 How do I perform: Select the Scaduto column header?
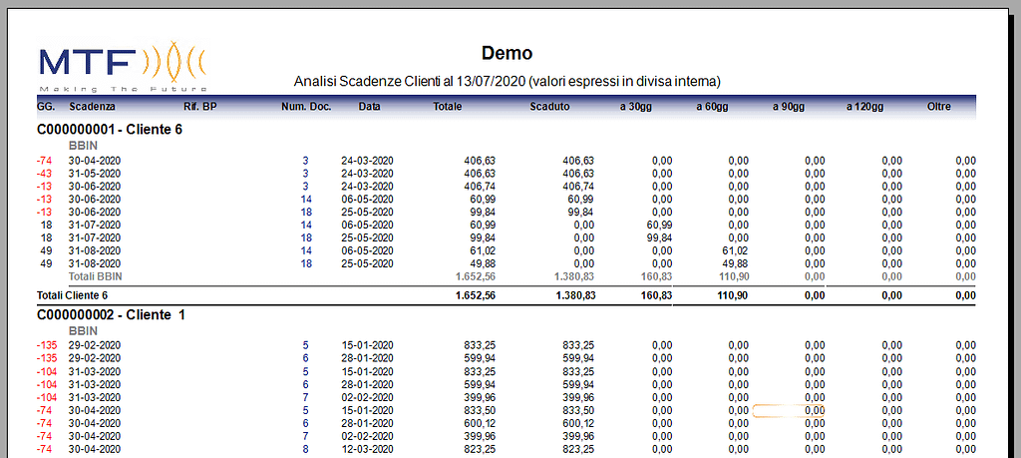point(549,106)
